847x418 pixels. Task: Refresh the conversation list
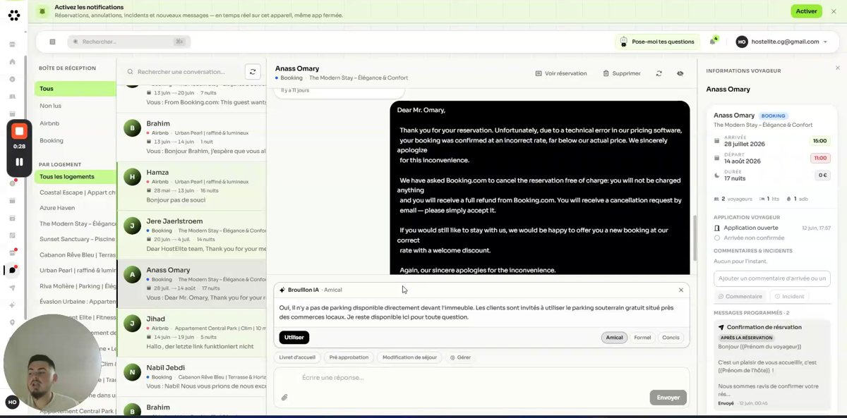253,71
